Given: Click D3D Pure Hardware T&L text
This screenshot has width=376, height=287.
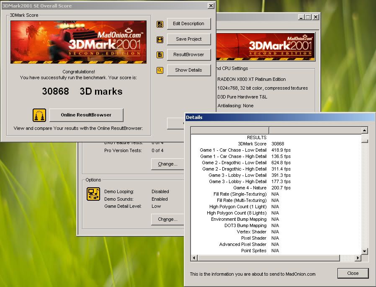Looking at the screenshot, I should click(x=242, y=97).
